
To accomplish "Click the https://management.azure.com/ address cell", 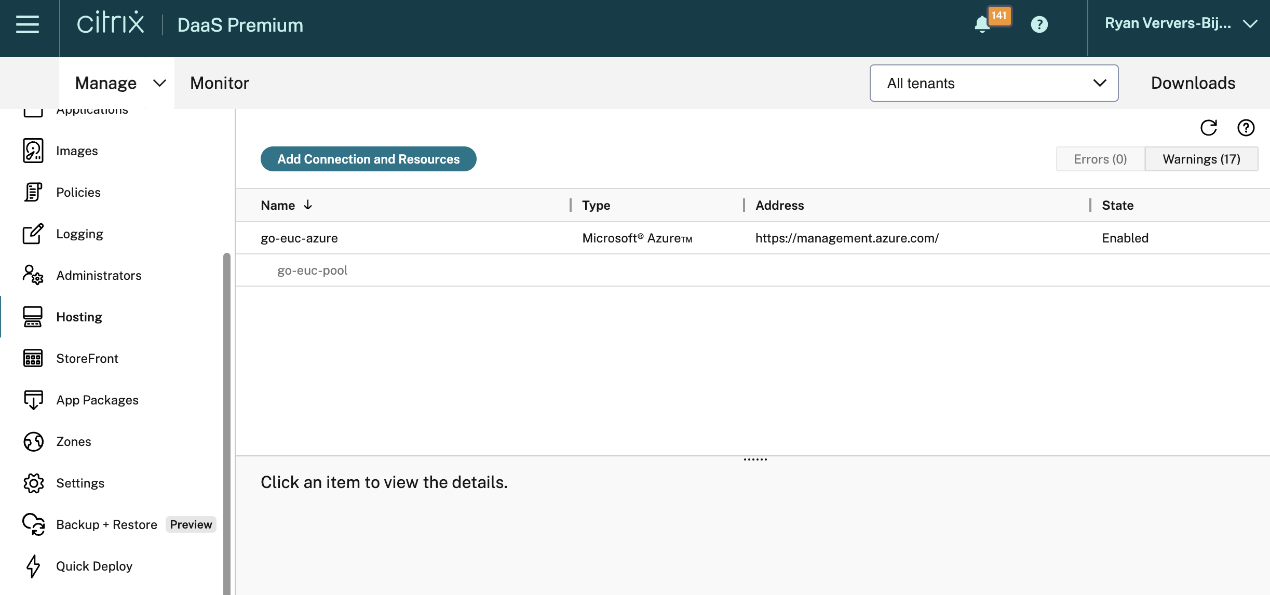I will [847, 238].
